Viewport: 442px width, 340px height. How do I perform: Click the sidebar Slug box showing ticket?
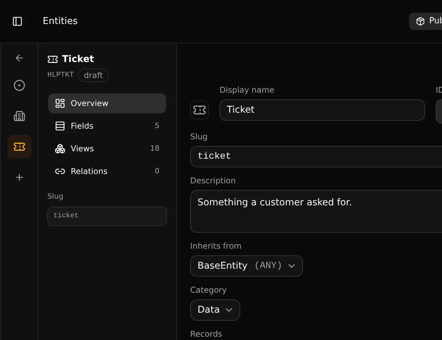pyautogui.click(x=107, y=216)
